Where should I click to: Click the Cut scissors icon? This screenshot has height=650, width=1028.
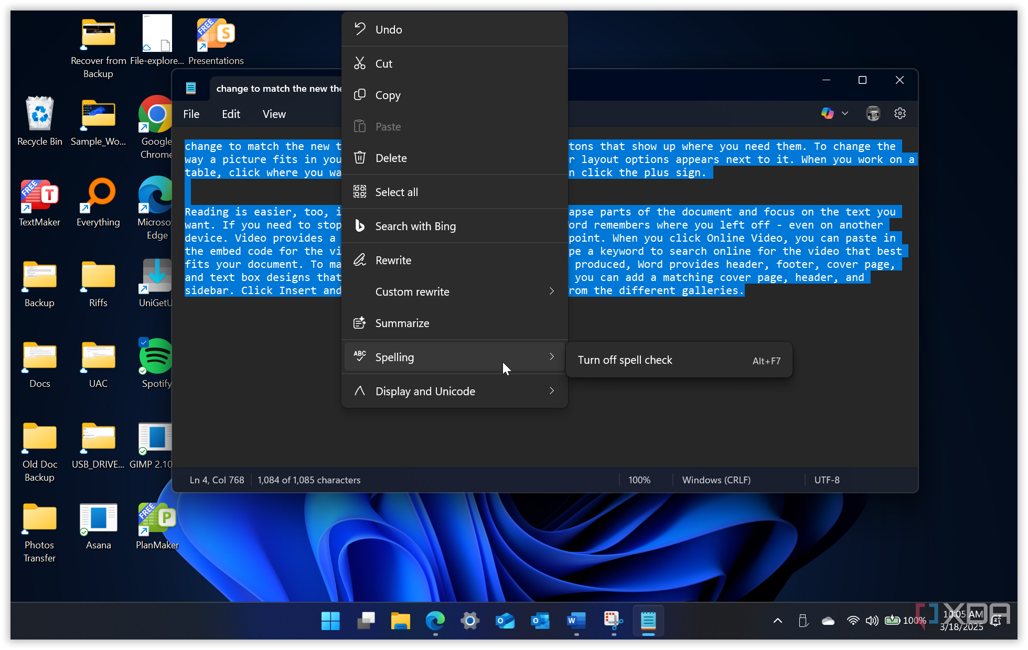point(360,63)
